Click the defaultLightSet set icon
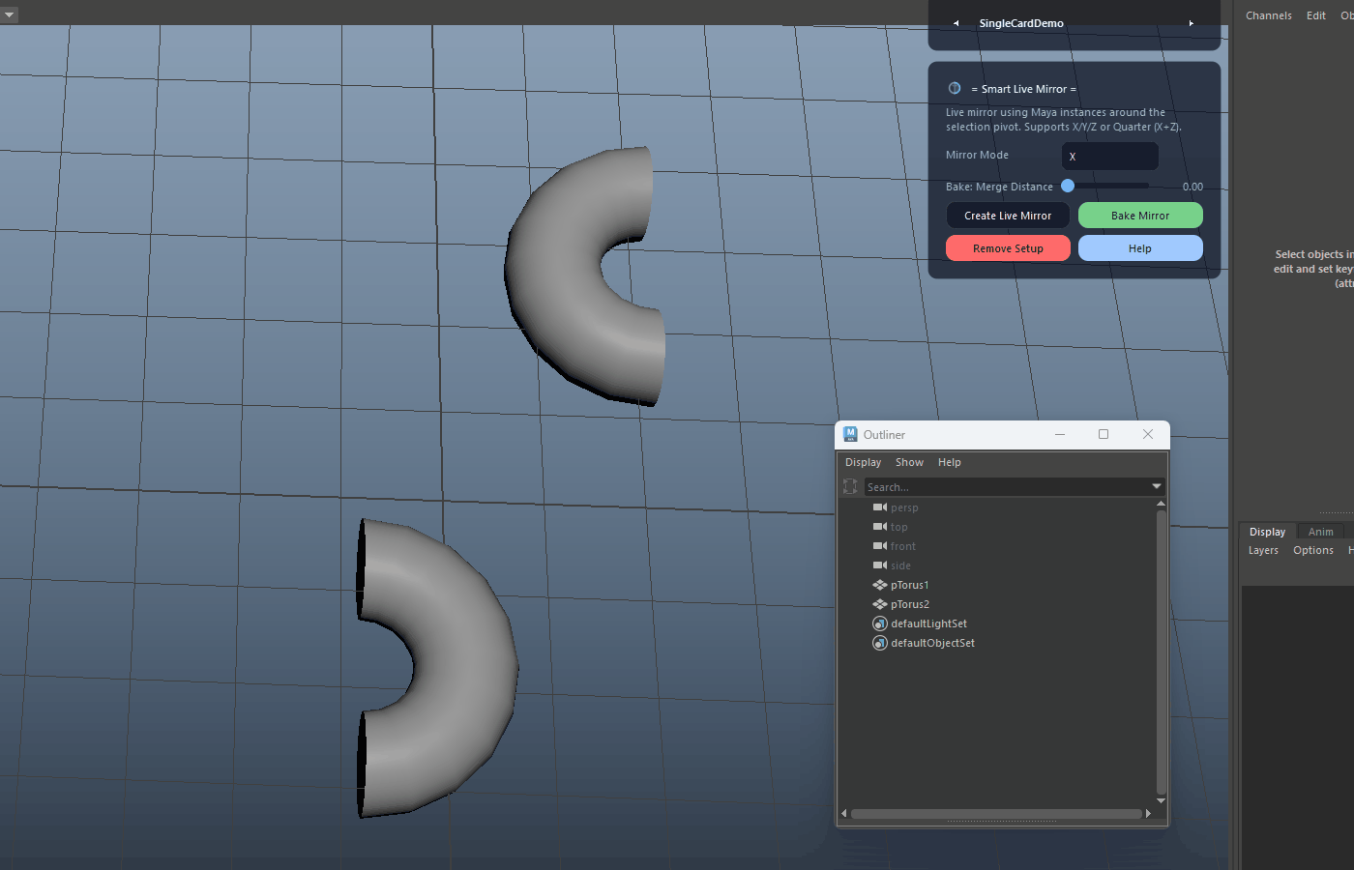This screenshot has height=870, width=1354. coord(880,623)
